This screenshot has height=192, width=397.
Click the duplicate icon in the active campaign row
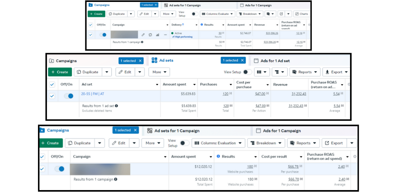tap(150, 35)
